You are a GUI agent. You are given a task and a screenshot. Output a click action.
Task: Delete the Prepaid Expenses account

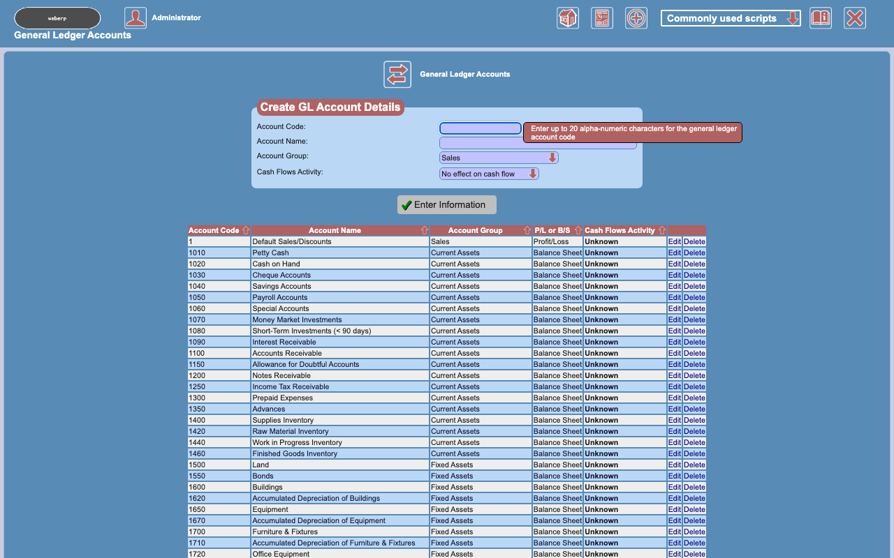(694, 398)
